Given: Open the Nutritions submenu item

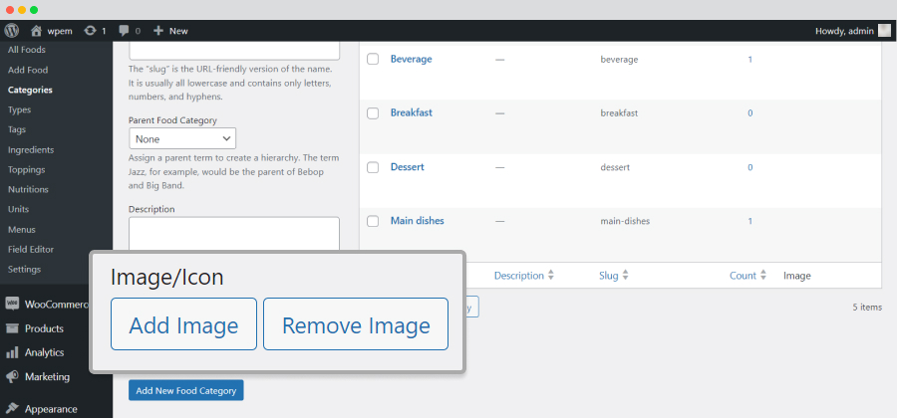Looking at the screenshot, I should (28, 189).
